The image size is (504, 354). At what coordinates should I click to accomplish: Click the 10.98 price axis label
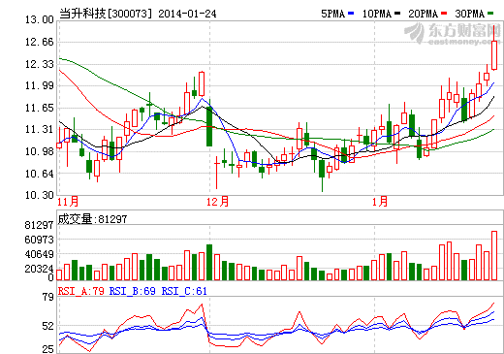pos(40,151)
